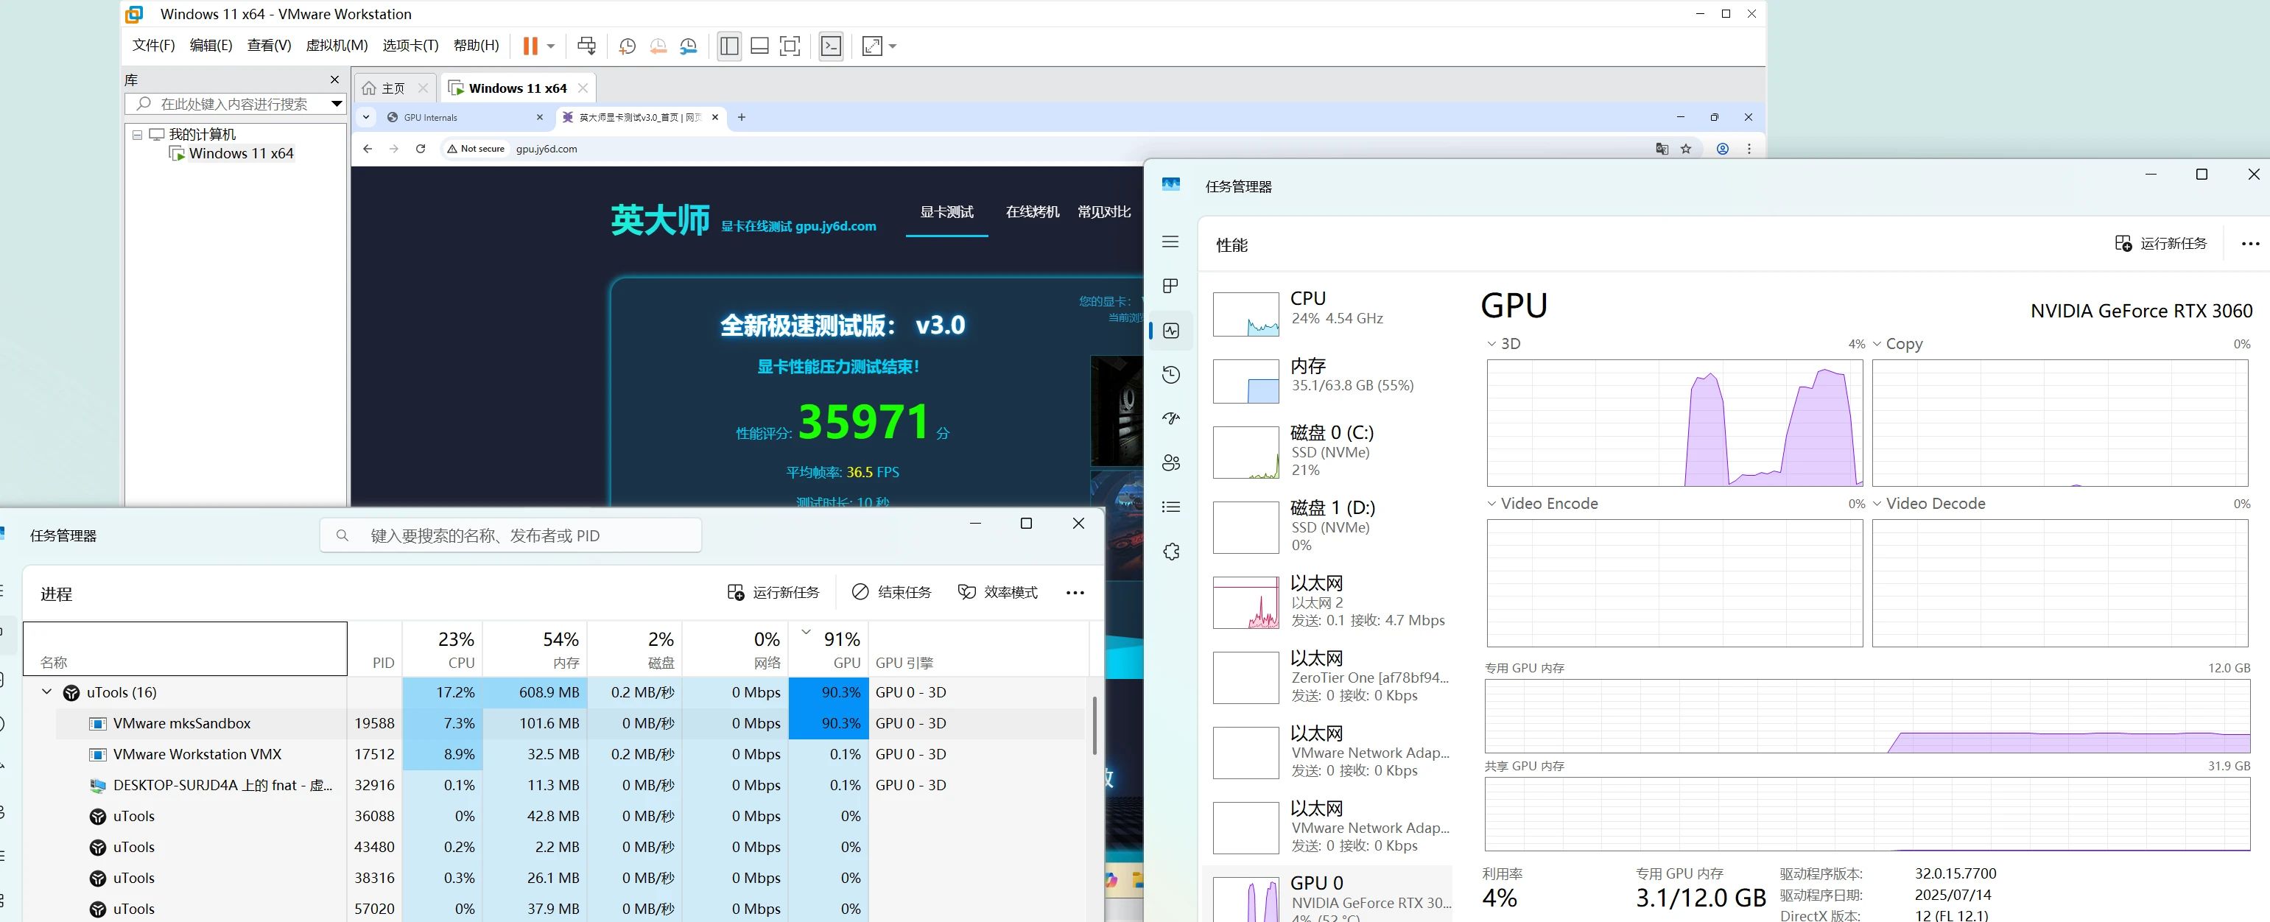This screenshot has width=2270, height=922.
Task: Open 在线烤机 navigation link on webpage
Action: point(1032,211)
